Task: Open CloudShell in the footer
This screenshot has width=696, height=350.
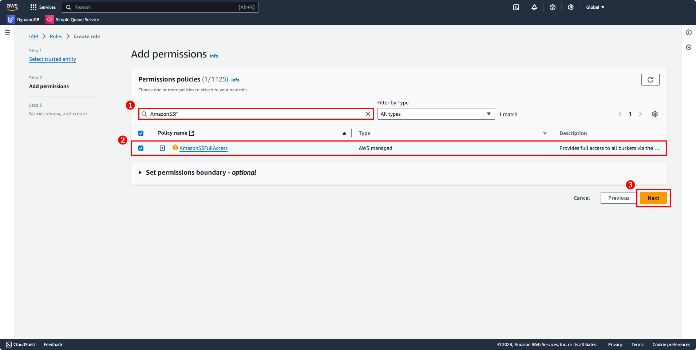Action: click(20, 345)
